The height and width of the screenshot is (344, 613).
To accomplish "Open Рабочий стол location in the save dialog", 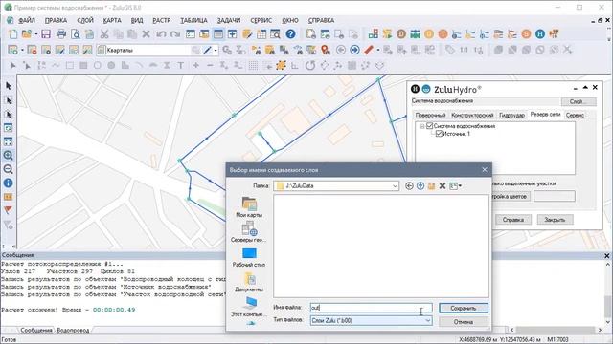I will 249,257.
